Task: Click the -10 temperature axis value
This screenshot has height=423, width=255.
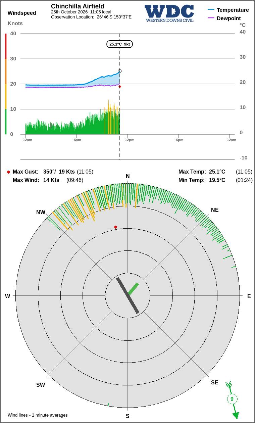Action: pyautogui.click(x=243, y=158)
